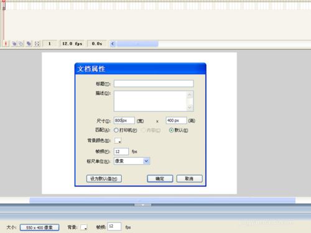Toggle the onion skin icon
Image resolution: width=311 pixels, height=233 pixels.
point(14,43)
